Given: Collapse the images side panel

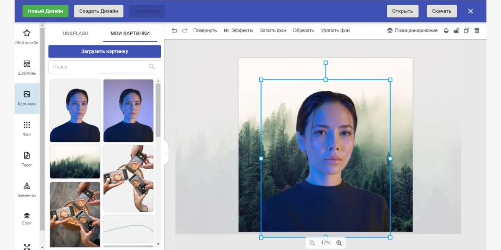Looking at the screenshot, I should 166,153.
